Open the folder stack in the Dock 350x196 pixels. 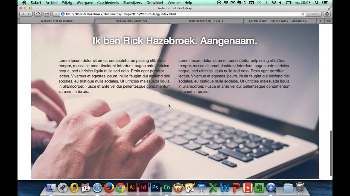pos(288,187)
